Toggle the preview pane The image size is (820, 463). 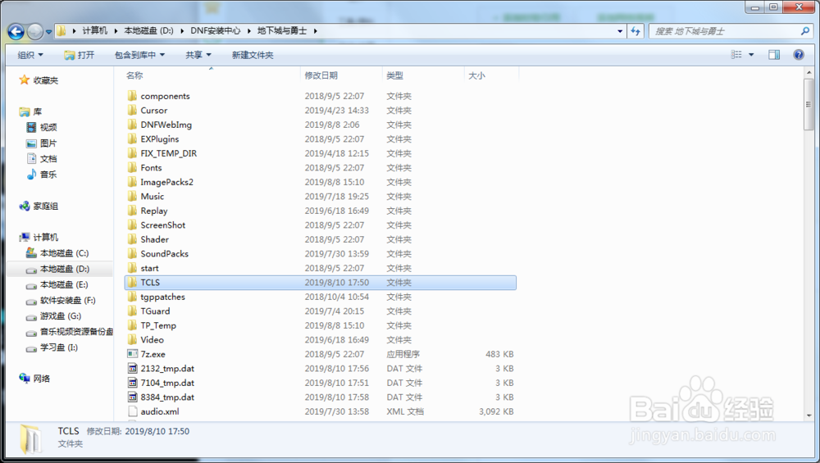pos(774,54)
